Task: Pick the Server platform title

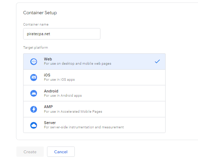Action: coord(50,123)
